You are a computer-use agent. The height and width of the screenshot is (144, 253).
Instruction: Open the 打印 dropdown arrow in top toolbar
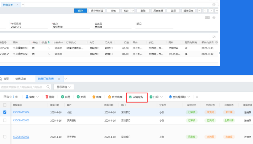tap(132, 11)
